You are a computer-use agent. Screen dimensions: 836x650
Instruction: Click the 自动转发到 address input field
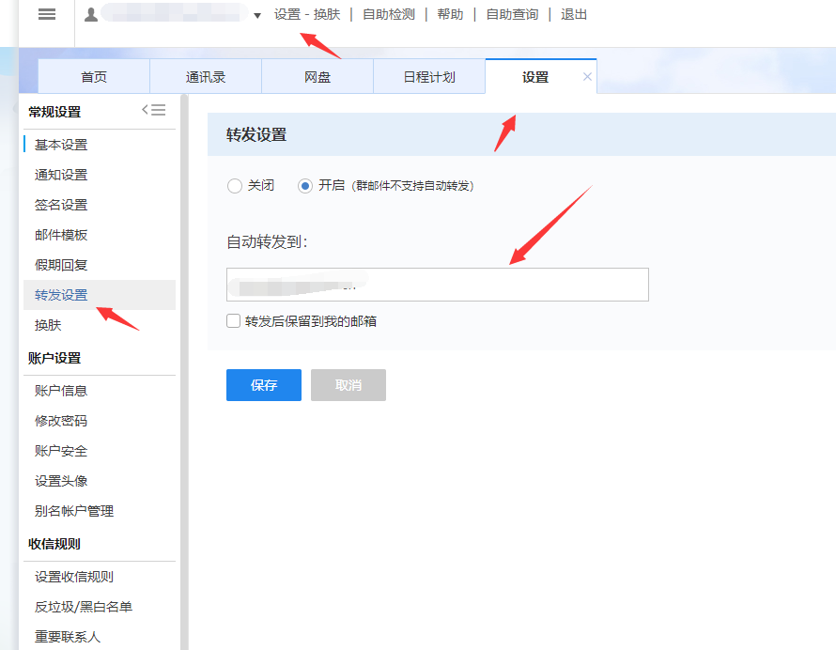coord(437,285)
